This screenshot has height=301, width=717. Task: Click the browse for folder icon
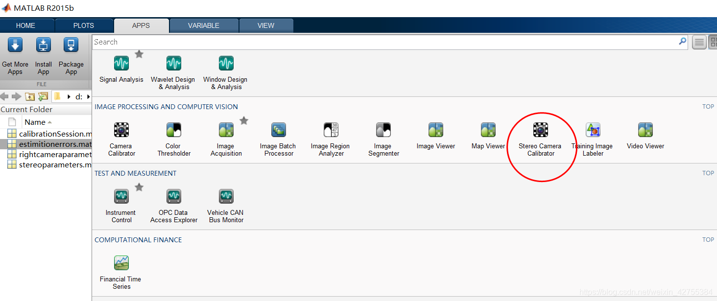point(44,96)
